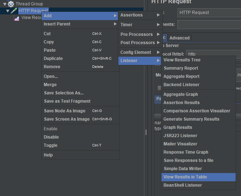The width and height of the screenshot is (241, 196).
Task: Collapse the HTTP Request tree node
Action: 8,11
